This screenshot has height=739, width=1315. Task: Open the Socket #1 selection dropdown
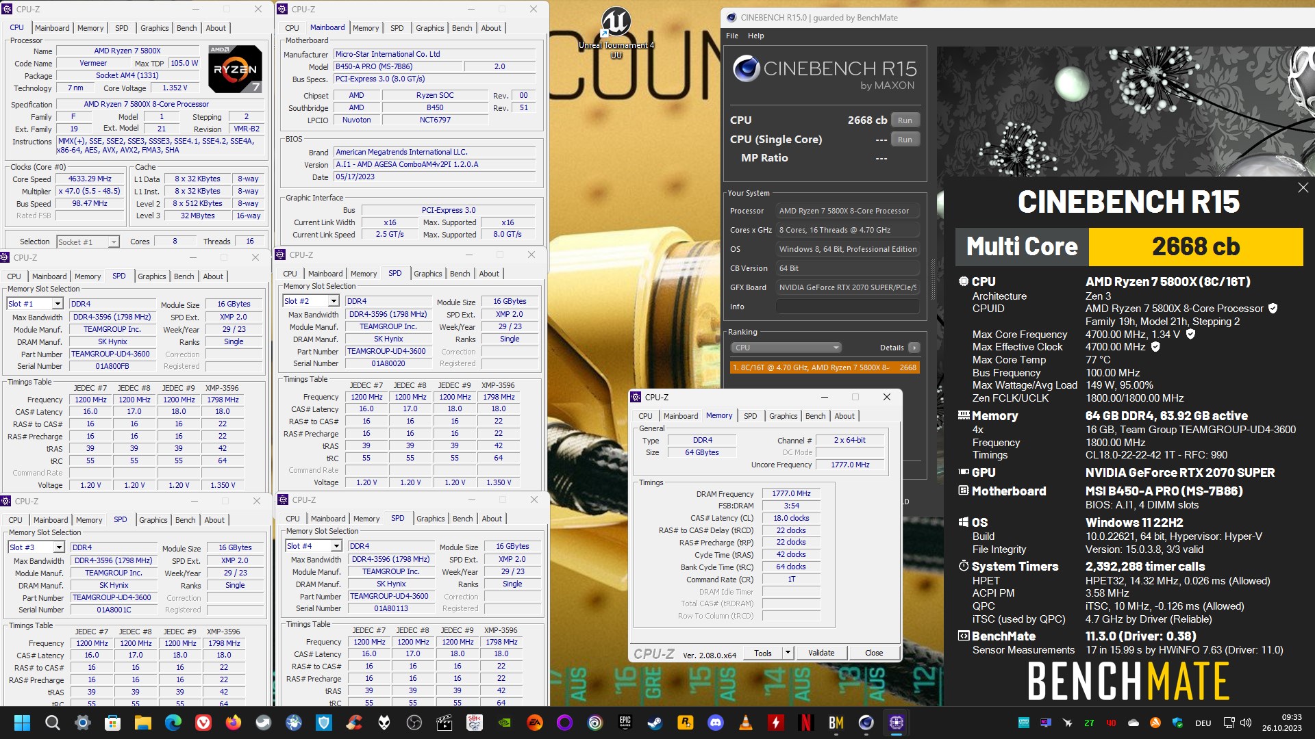pos(88,242)
